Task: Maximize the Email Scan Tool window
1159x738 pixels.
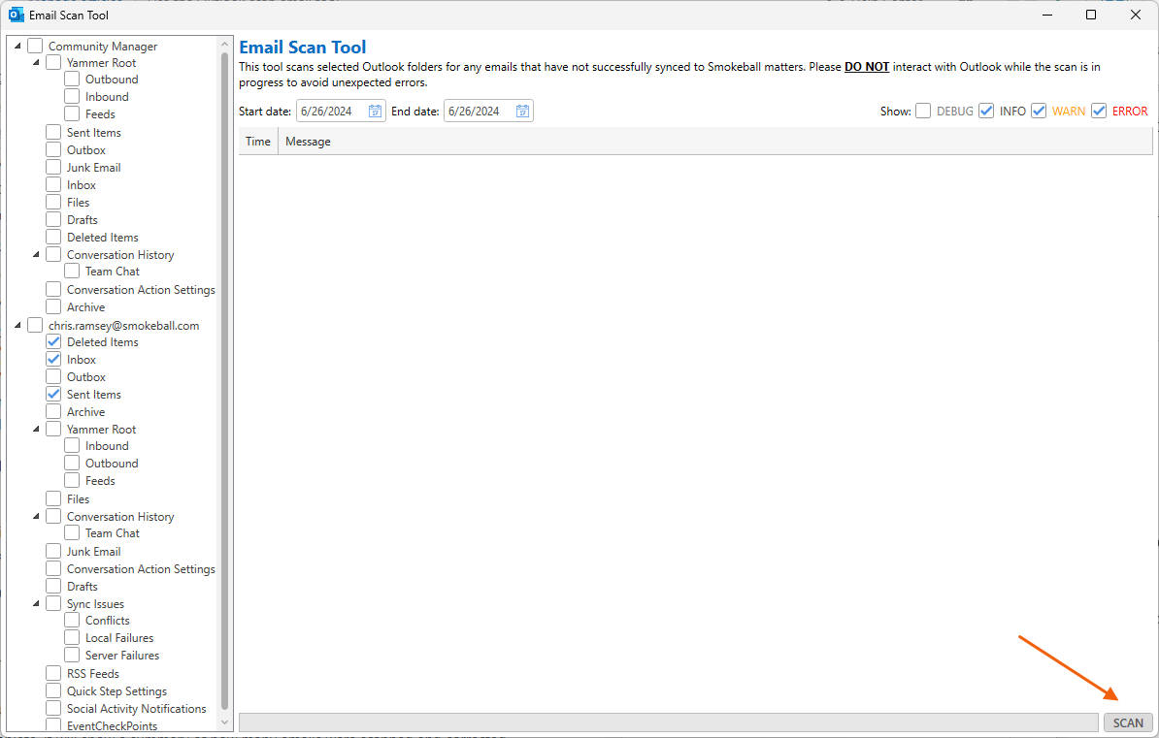Action: (x=1091, y=15)
